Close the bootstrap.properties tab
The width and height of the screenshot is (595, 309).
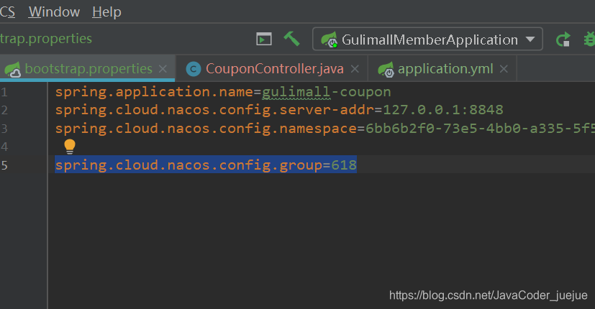click(163, 69)
